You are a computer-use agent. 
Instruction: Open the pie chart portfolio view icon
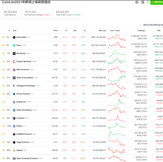142,2
